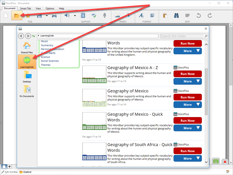Click the Geography of Mexico - Quick Words thumbnail
The width and height of the screenshot is (233, 175).
[x=94, y=121]
